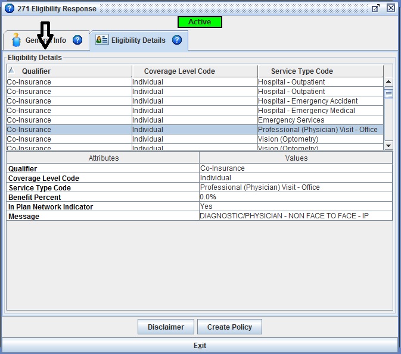This screenshot has width=401, height=354.
Task: Click the Exit button
Action: tap(200, 345)
